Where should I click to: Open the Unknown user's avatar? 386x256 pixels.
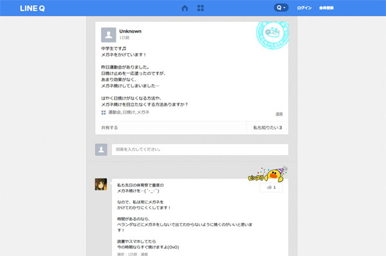click(x=109, y=35)
